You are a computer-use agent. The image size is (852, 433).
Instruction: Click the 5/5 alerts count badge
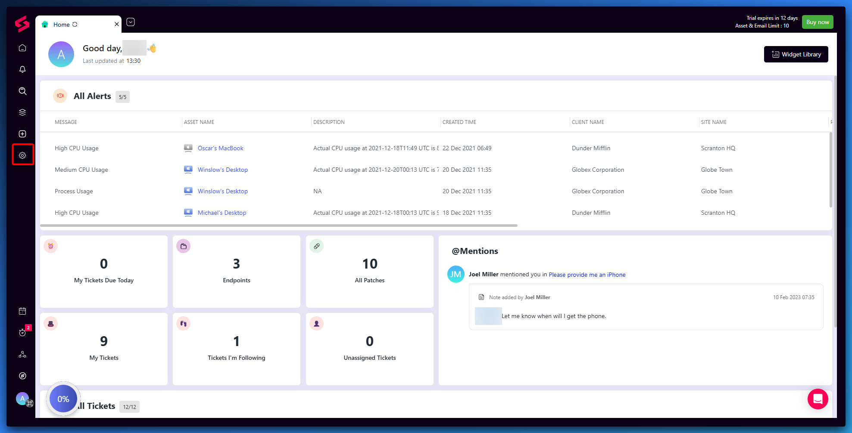point(123,97)
